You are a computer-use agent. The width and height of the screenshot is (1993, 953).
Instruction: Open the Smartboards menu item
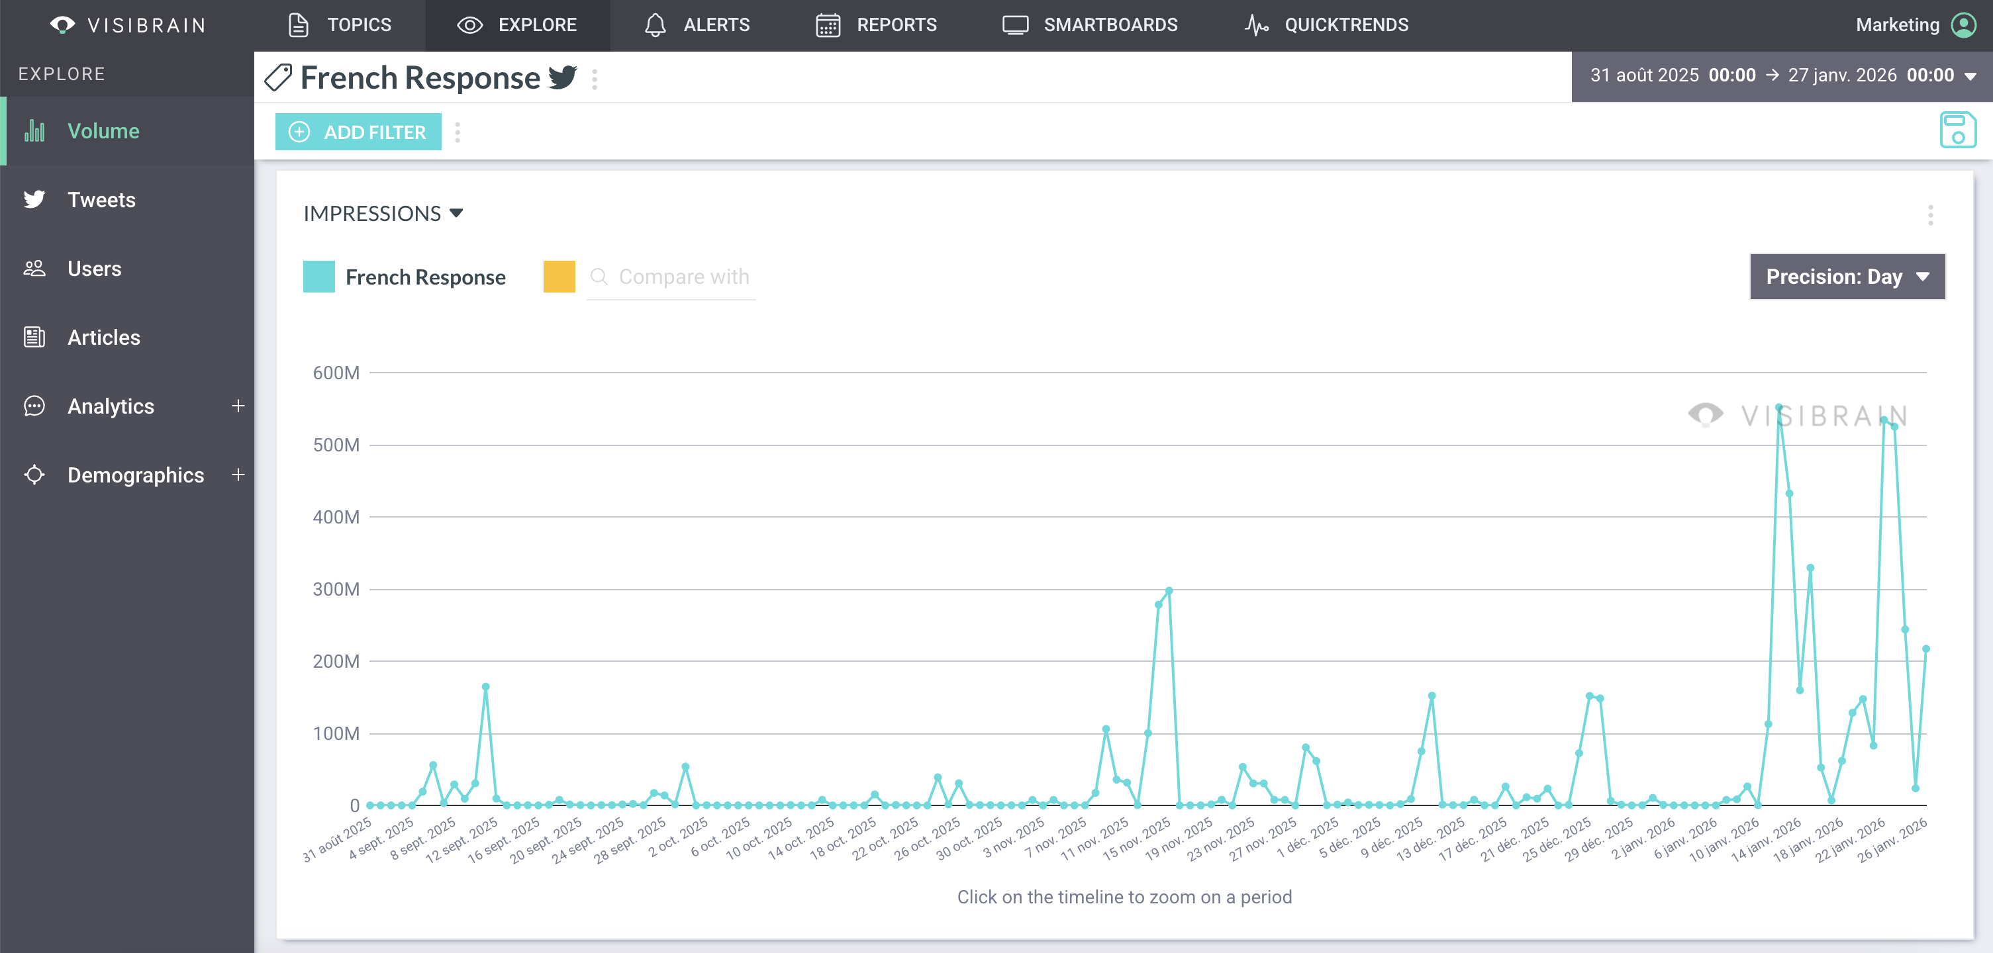click(x=1090, y=24)
